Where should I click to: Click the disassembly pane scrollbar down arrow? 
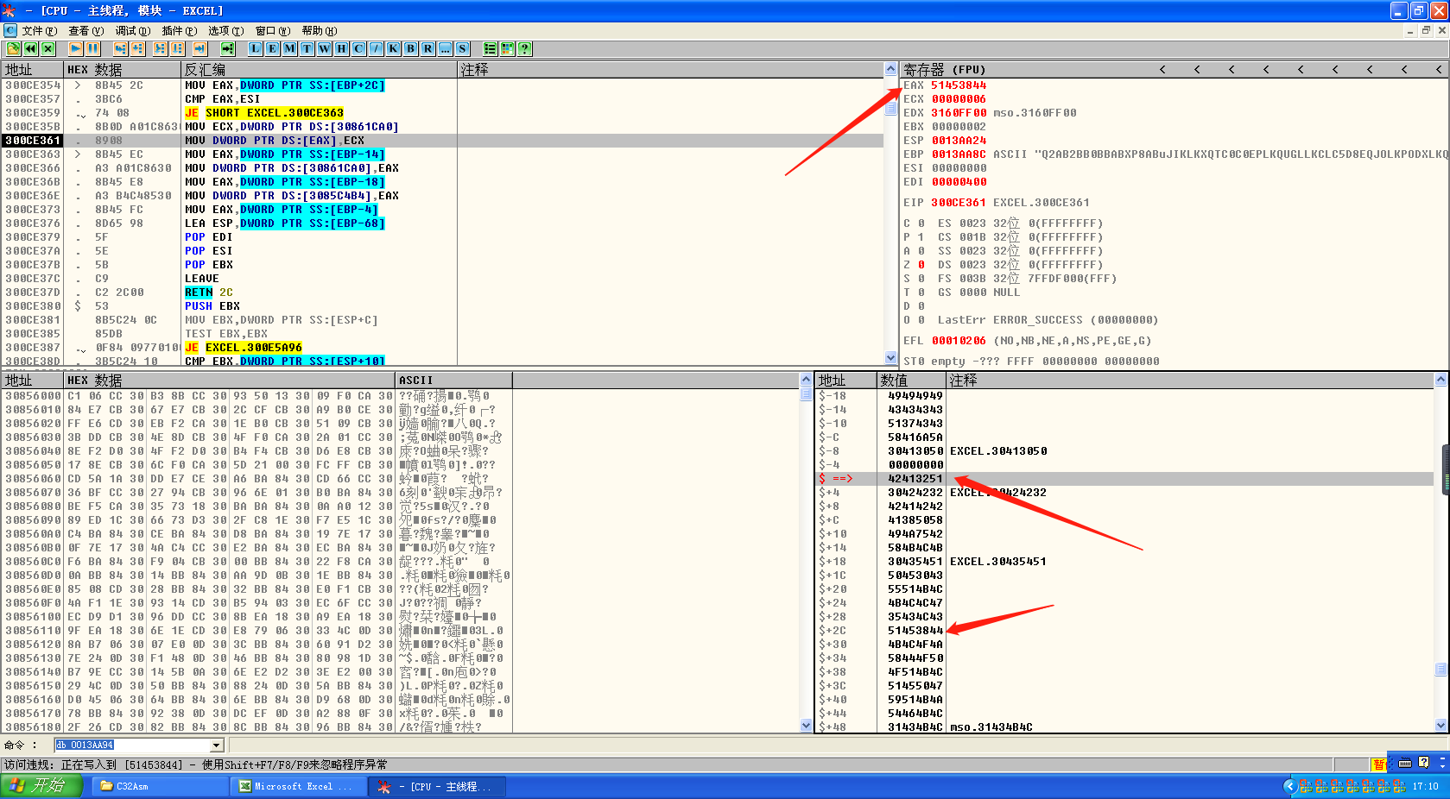point(891,358)
